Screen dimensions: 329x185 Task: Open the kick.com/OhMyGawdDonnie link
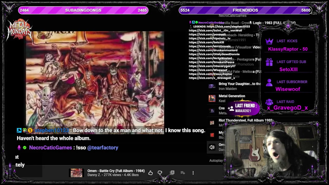point(214,54)
